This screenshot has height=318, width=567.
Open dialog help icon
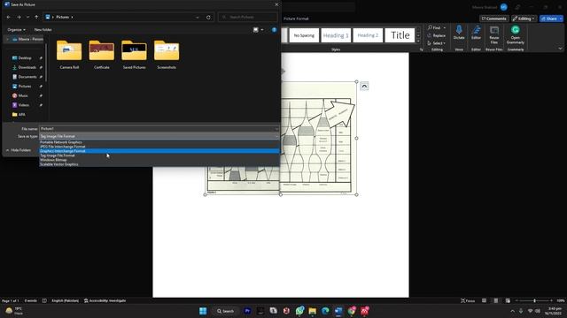274,29
